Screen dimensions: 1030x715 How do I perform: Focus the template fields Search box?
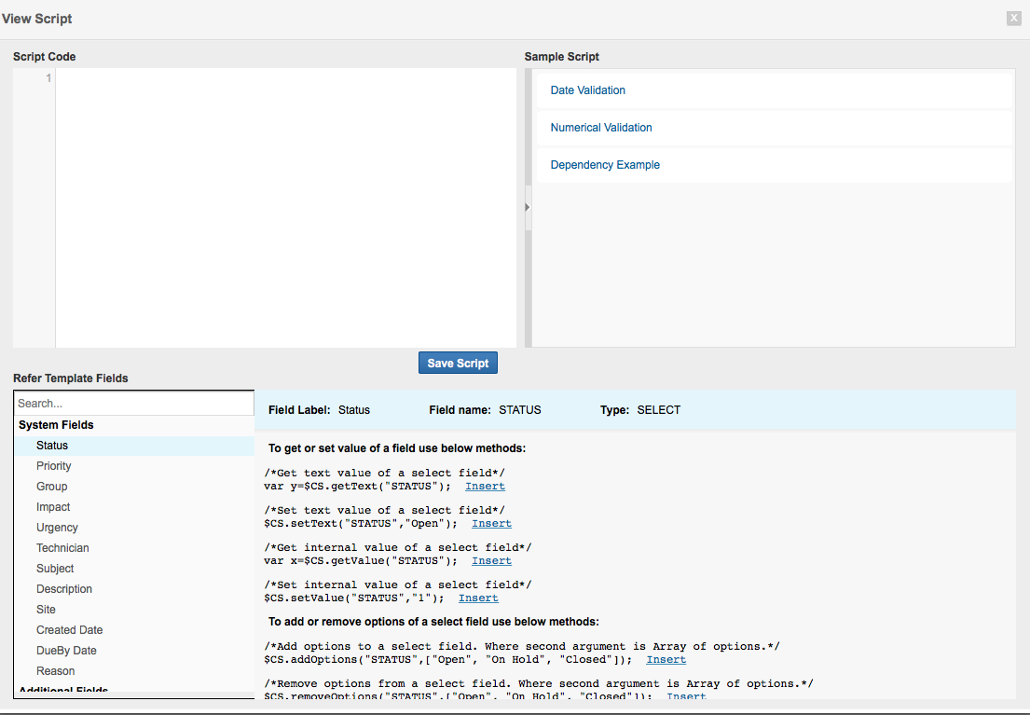(134, 404)
